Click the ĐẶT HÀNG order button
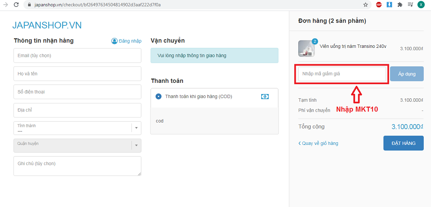Viewport: 431px width, 207px height. click(x=403, y=143)
